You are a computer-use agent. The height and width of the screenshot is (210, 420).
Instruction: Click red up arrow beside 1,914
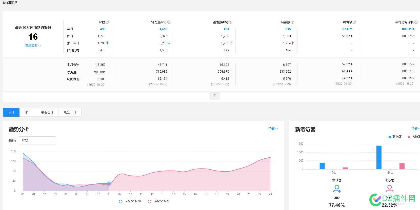[293, 43]
